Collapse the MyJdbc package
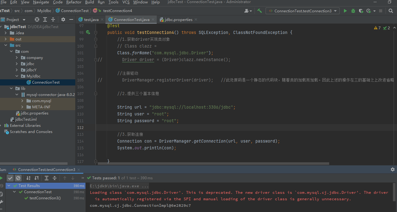This screenshot has height=212, width=397. pyautogui.click(x=17, y=76)
